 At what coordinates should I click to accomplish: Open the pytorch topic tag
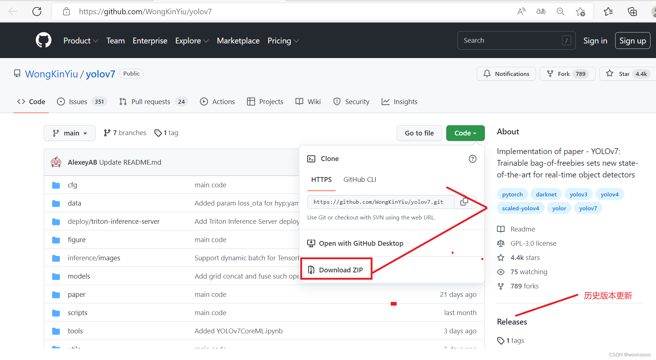512,194
